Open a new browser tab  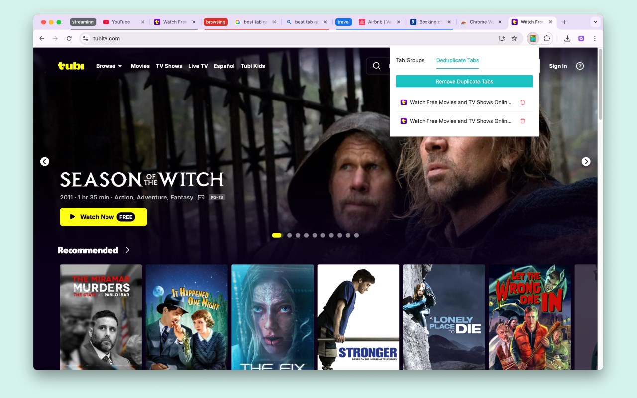pos(564,22)
